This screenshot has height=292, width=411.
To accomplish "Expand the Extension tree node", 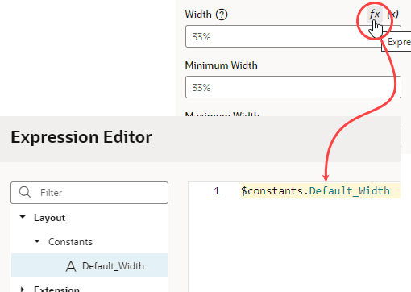I will [23, 289].
